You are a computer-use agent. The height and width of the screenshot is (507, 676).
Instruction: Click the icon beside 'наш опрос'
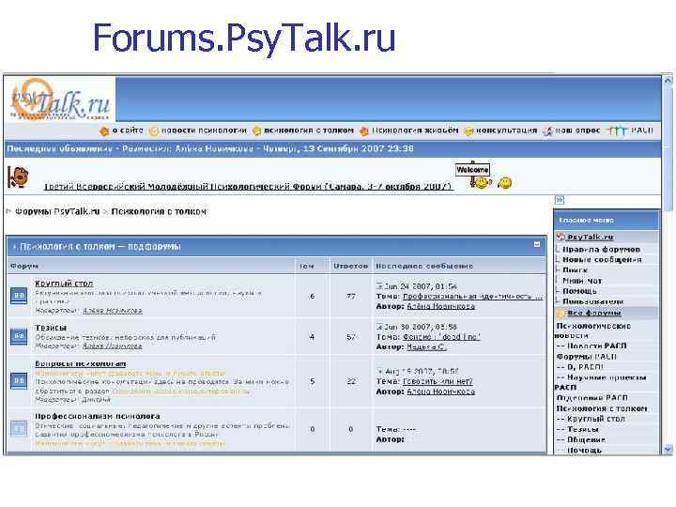[x=547, y=131]
